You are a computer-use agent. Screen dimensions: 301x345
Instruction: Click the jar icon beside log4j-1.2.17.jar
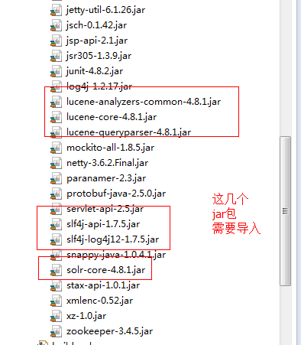pos(56,86)
